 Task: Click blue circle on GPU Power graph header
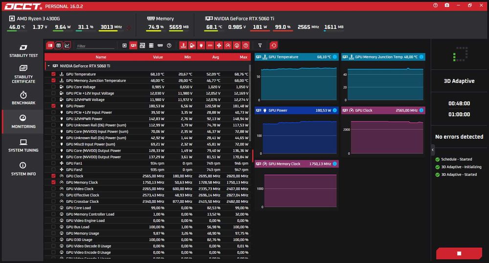(334, 110)
